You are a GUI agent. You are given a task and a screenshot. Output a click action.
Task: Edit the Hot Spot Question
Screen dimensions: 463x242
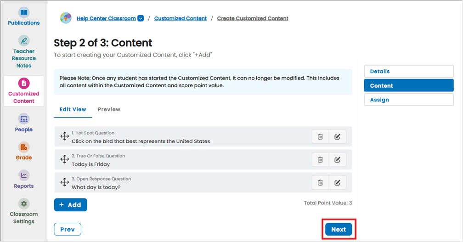[337, 137]
